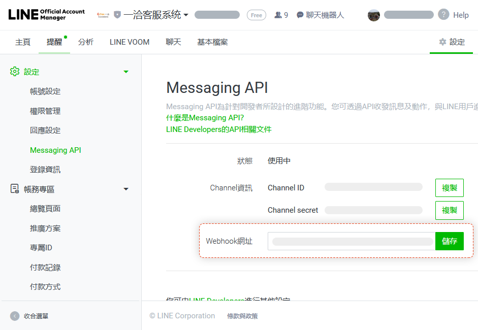
Task: Open 付款方式 in the sidebar
Action: pos(45,287)
